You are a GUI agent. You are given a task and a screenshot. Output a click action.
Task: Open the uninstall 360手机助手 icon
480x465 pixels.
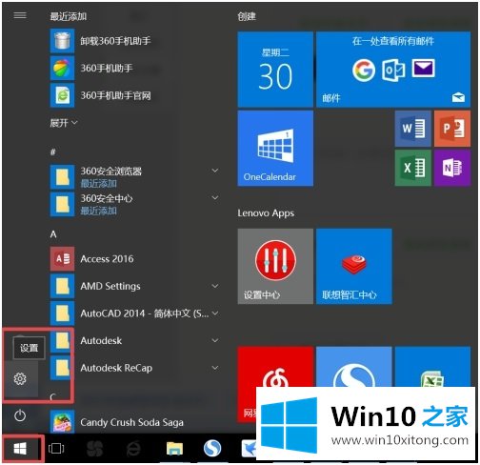pos(62,41)
